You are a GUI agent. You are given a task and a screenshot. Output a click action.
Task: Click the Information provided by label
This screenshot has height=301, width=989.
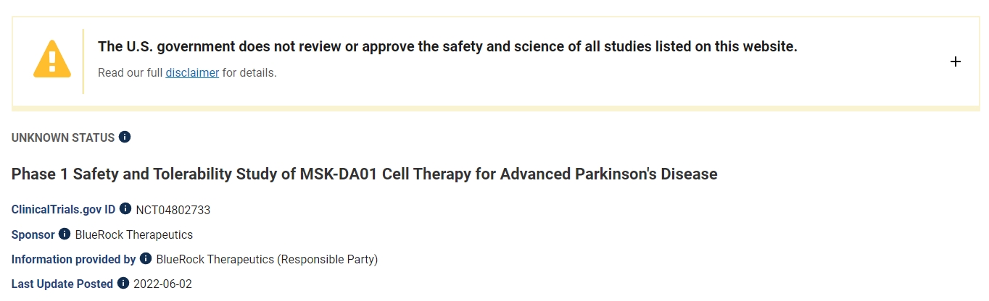tap(73, 259)
